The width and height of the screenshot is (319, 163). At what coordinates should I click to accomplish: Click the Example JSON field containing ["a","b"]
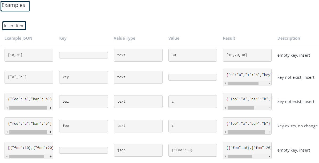29,77
